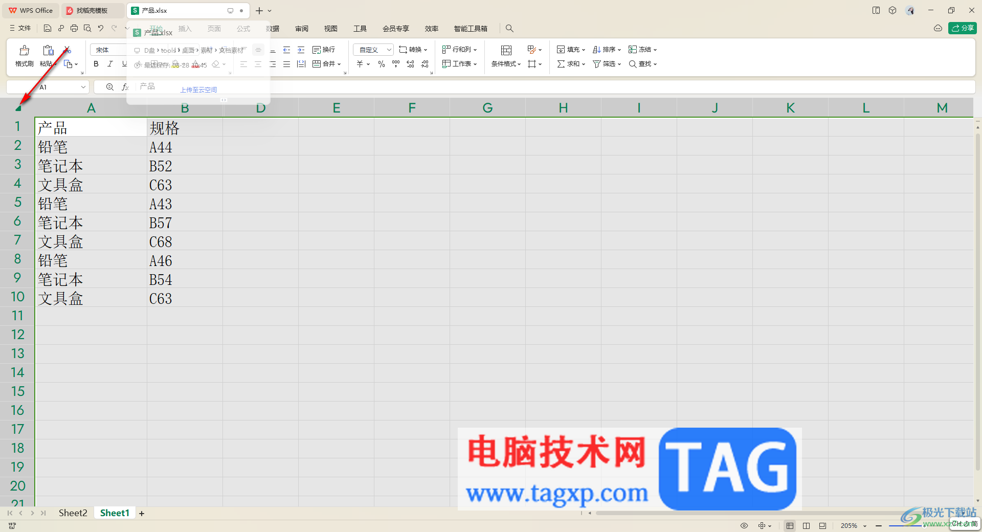Click the Paste (粘贴) clipboard icon
The height and width of the screenshot is (532, 982).
48,50
